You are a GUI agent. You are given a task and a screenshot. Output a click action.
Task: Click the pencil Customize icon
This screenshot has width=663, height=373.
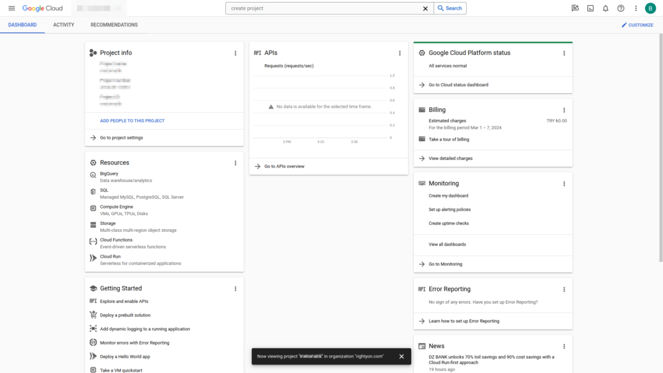pos(624,25)
